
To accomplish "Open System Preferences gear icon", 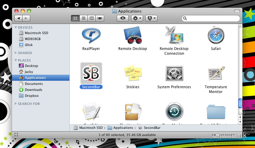I will [x=174, y=74].
